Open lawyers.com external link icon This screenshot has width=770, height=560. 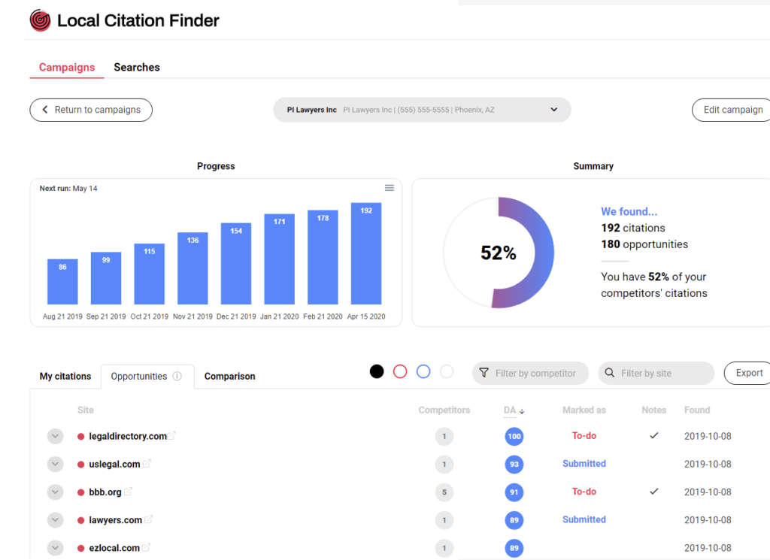[148, 519]
